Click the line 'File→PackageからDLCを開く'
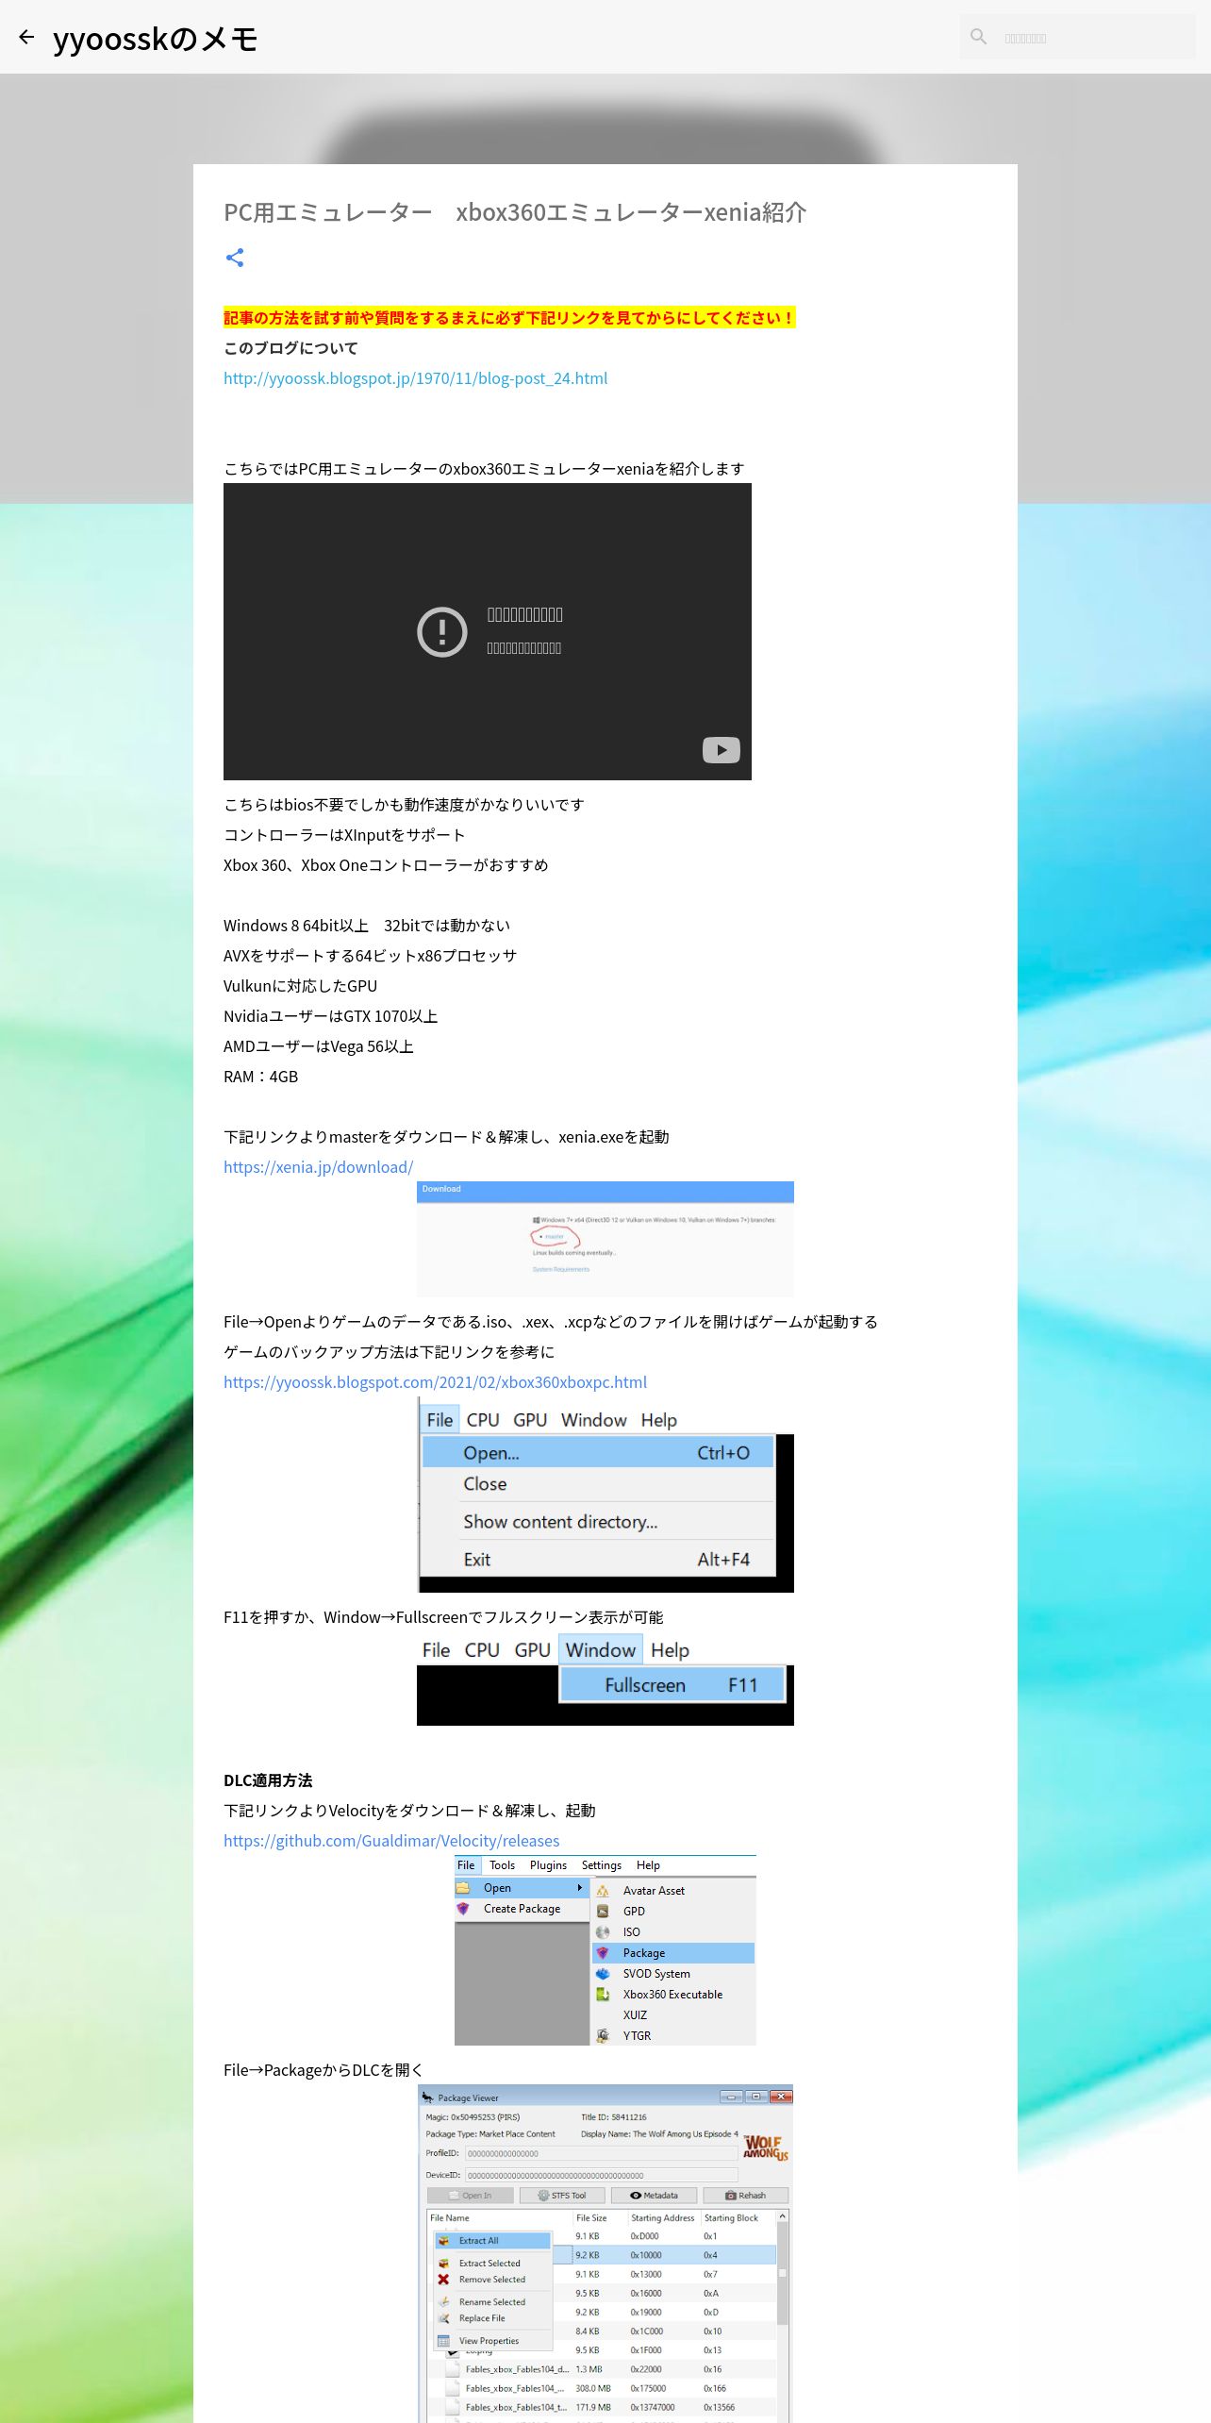 tap(323, 2070)
